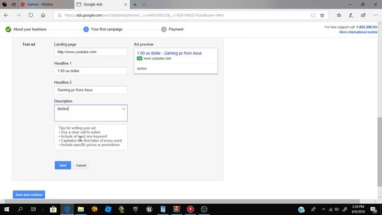382x215 pixels.
Task: Select the Google Ads tab
Action: coord(101,4)
